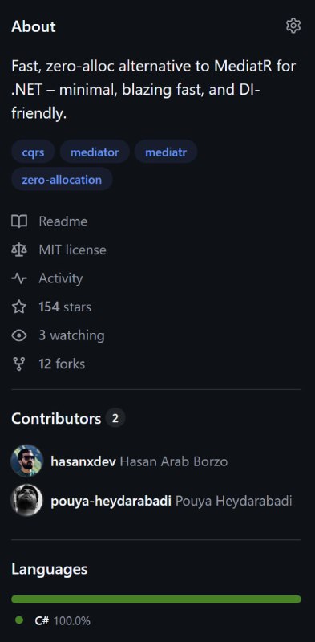Screen dimensions: 315x642
Task: Open the 154 stars link
Action: (65, 307)
